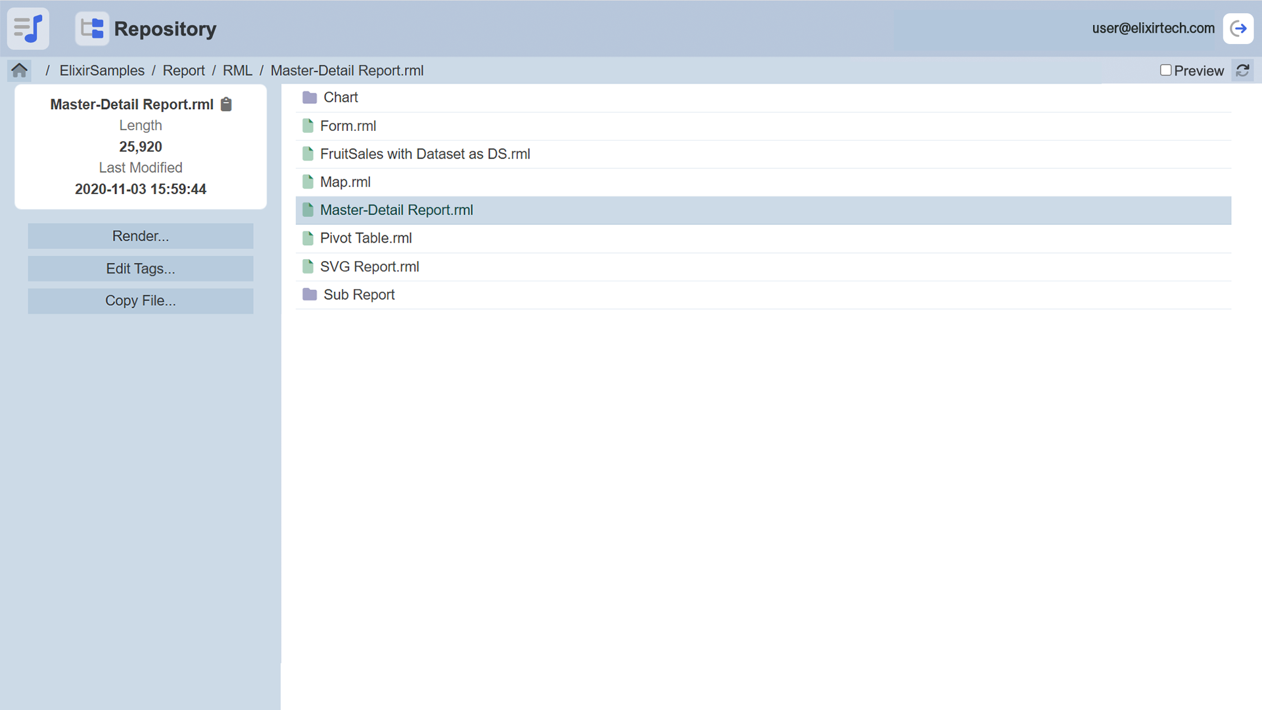Click the Form.rml file icon
This screenshot has height=710, width=1262.
click(308, 126)
